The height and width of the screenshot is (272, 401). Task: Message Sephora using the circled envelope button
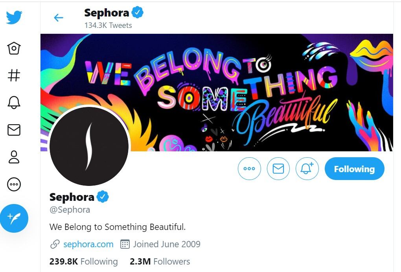click(278, 169)
